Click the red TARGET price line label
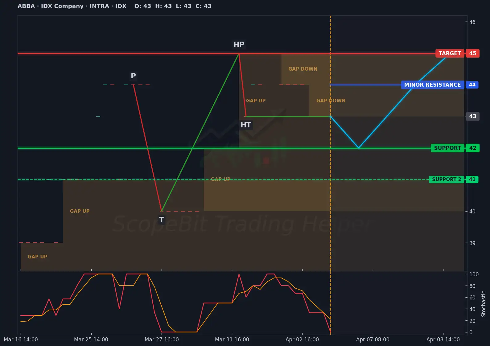Image resolution: width=490 pixels, height=346 pixels. tap(450, 53)
